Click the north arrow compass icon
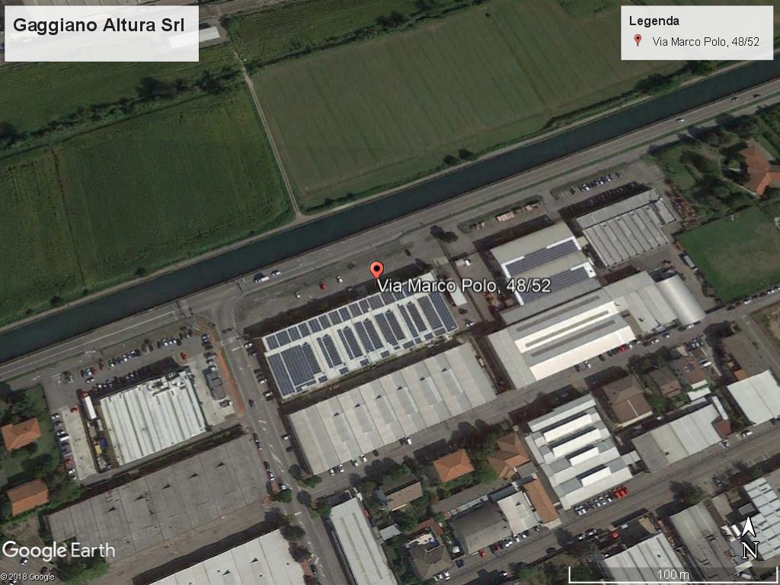 point(750,538)
